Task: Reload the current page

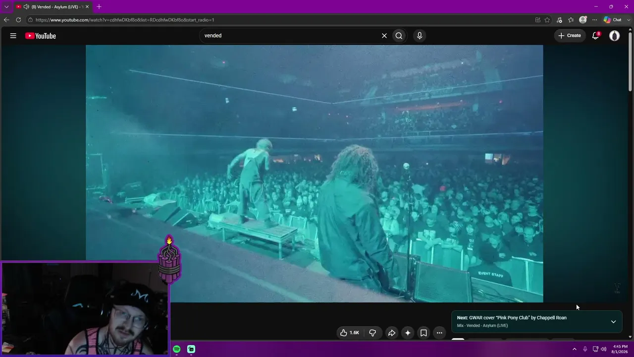Action: point(18,20)
